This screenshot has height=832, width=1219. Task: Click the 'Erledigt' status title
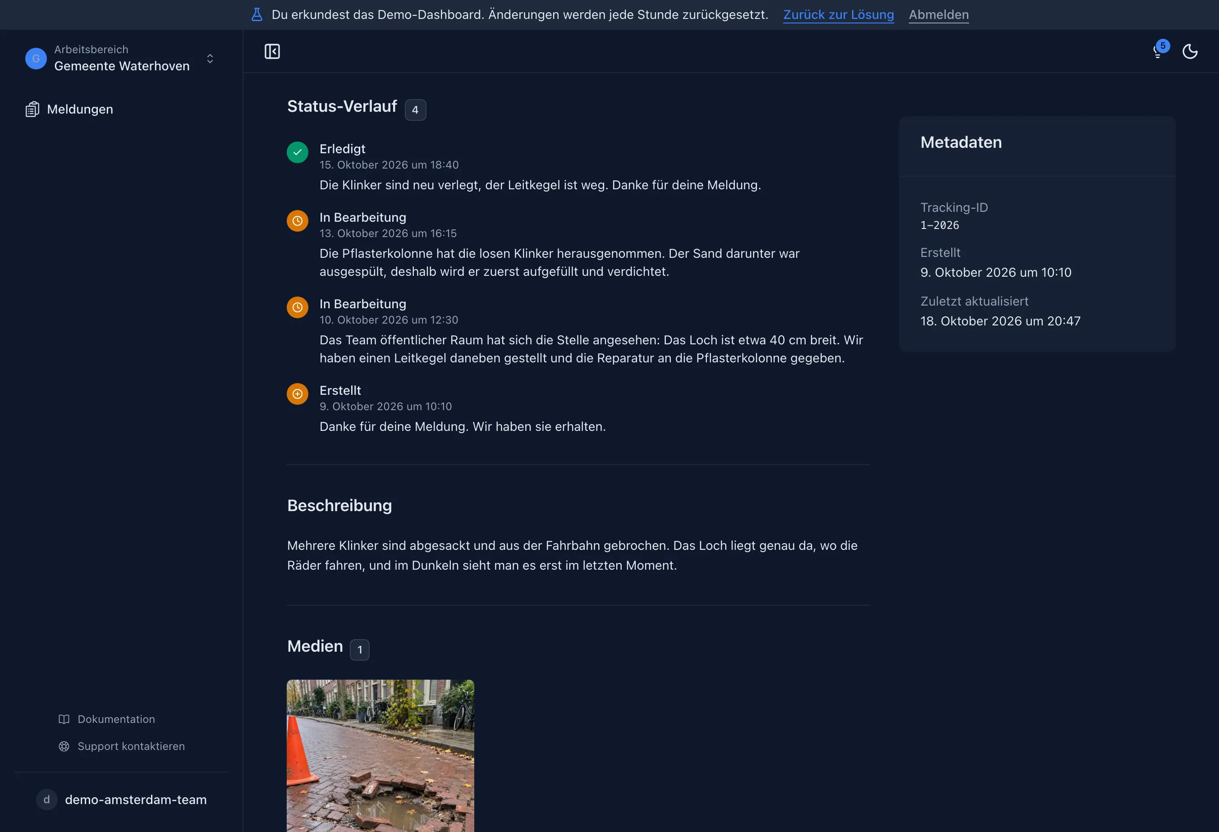tap(343, 149)
